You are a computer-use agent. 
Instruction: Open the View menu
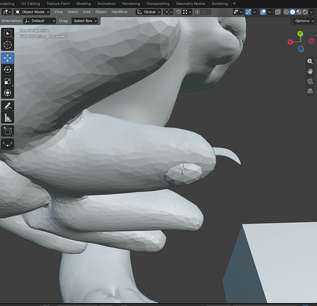click(x=58, y=12)
